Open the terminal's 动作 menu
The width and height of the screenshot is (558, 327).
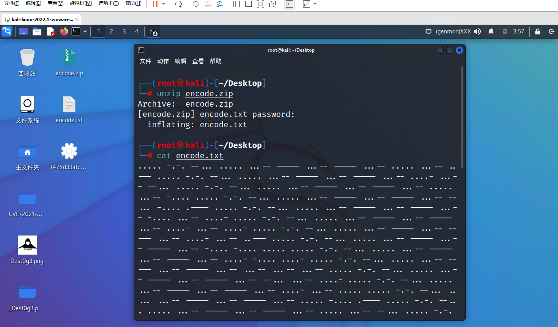(163, 61)
